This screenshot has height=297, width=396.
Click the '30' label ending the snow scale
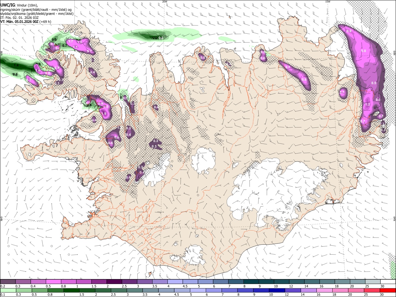click(x=382, y=286)
